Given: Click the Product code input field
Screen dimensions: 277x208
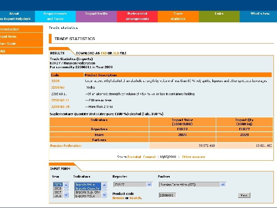Looking at the screenshot, I should [167, 195].
